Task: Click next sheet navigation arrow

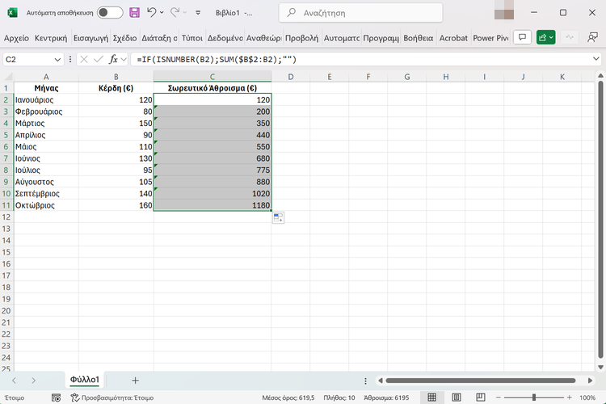Action: (x=34, y=381)
